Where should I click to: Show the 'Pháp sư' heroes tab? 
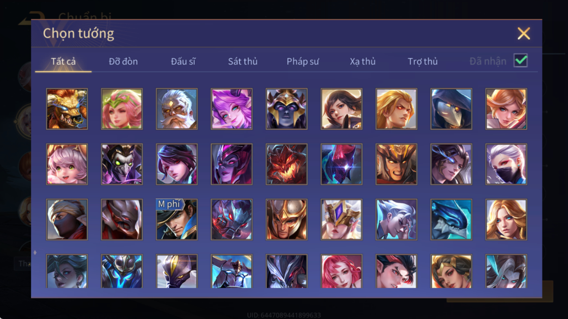(x=303, y=61)
